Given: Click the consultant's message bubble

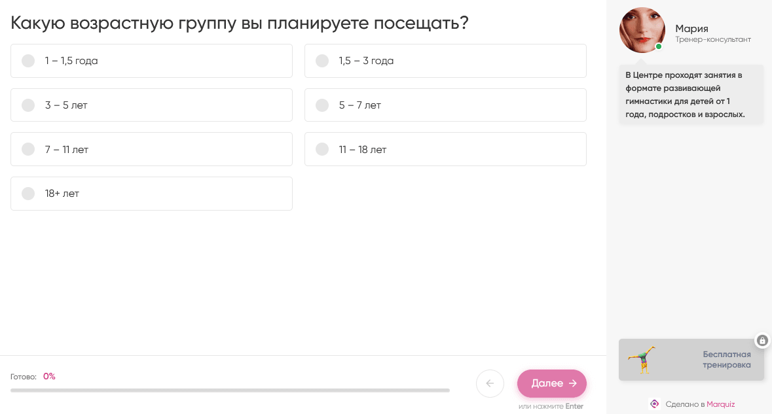Looking at the screenshot, I should tap(691, 95).
